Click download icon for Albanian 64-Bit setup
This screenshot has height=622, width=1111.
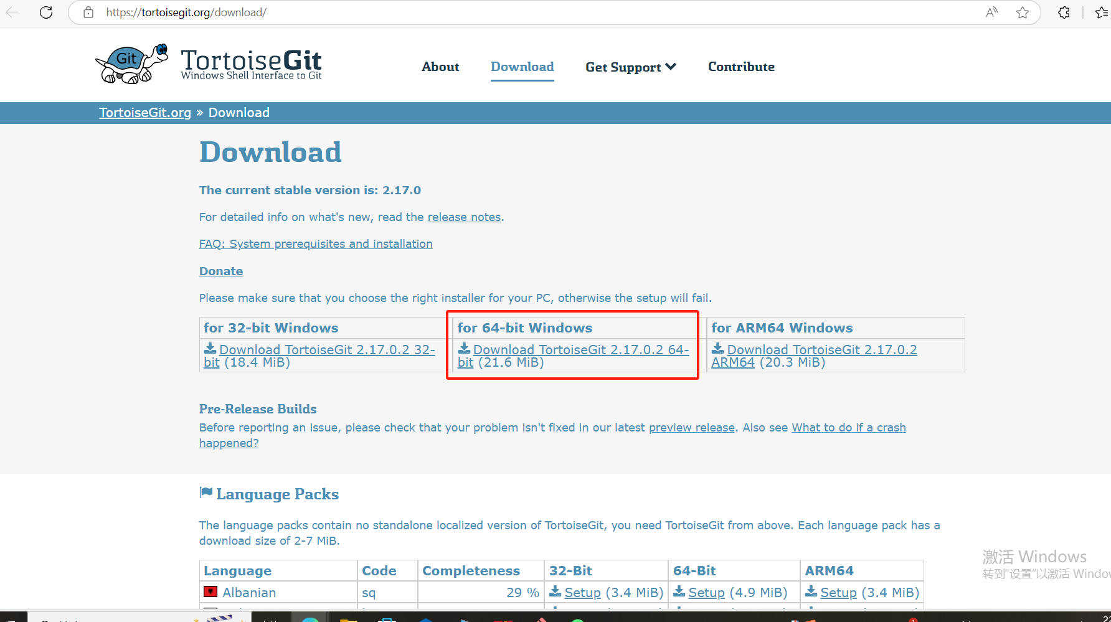pos(679,591)
